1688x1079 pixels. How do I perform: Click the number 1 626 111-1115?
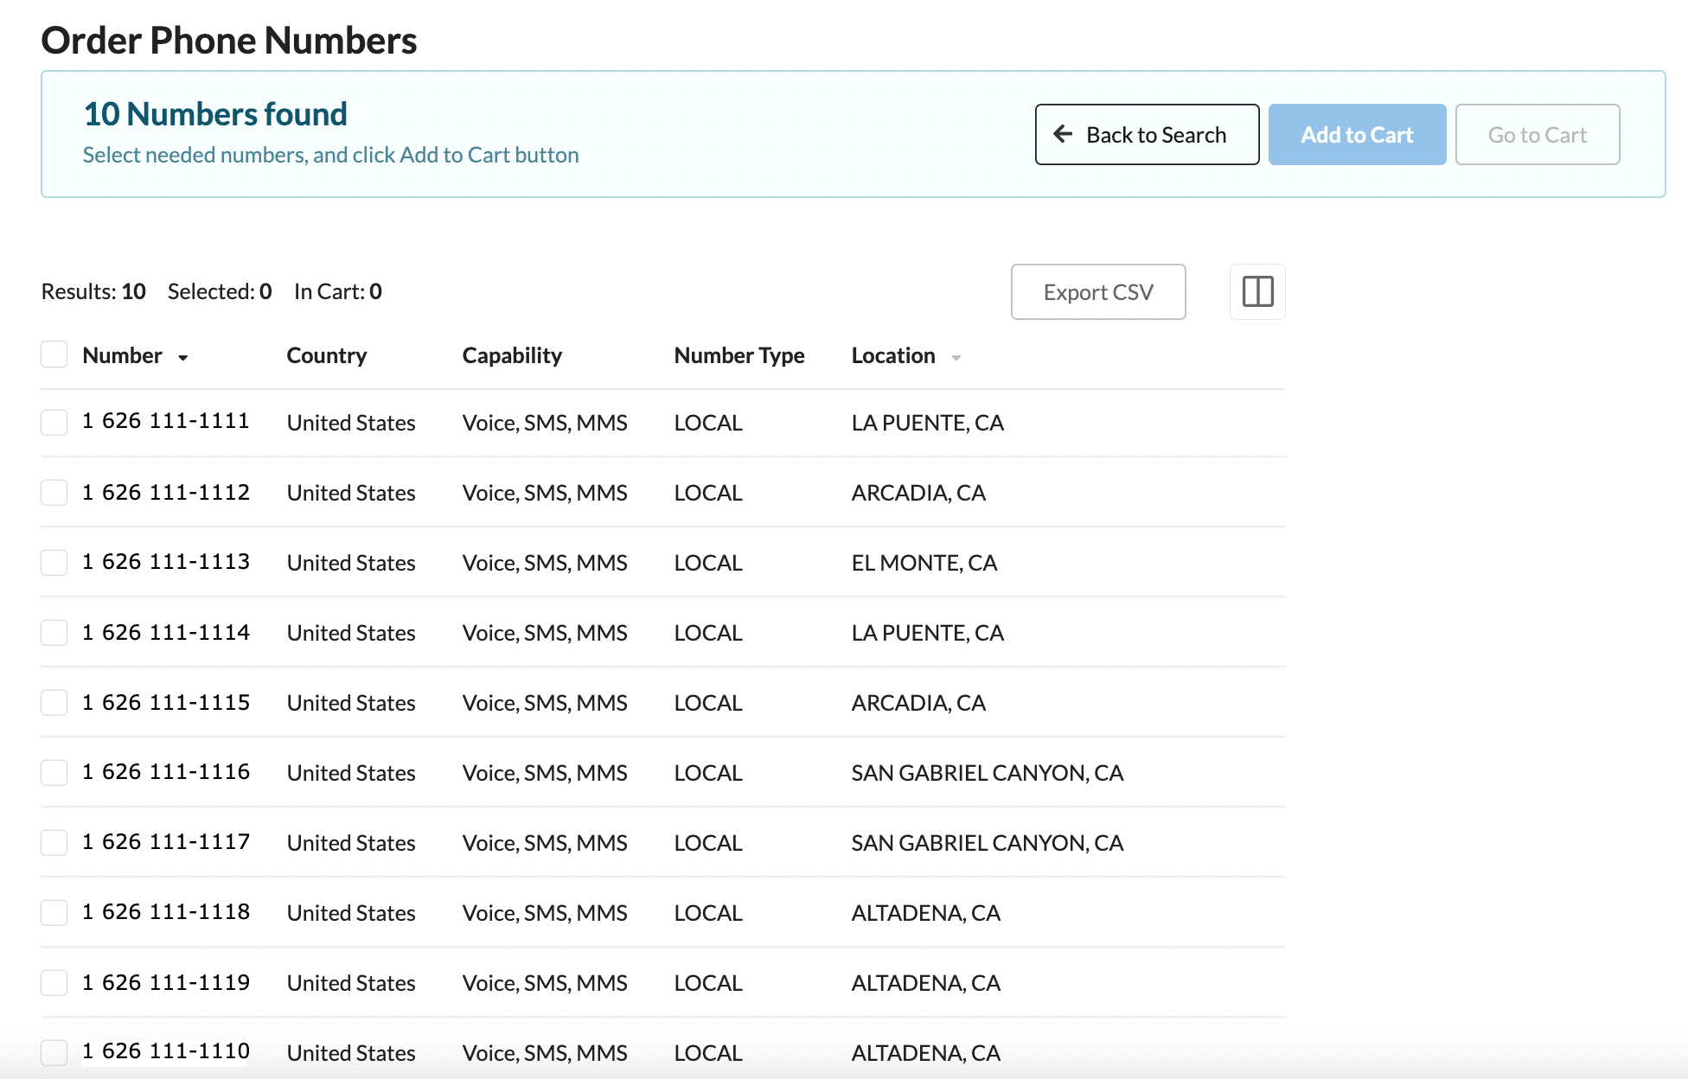coord(166,702)
